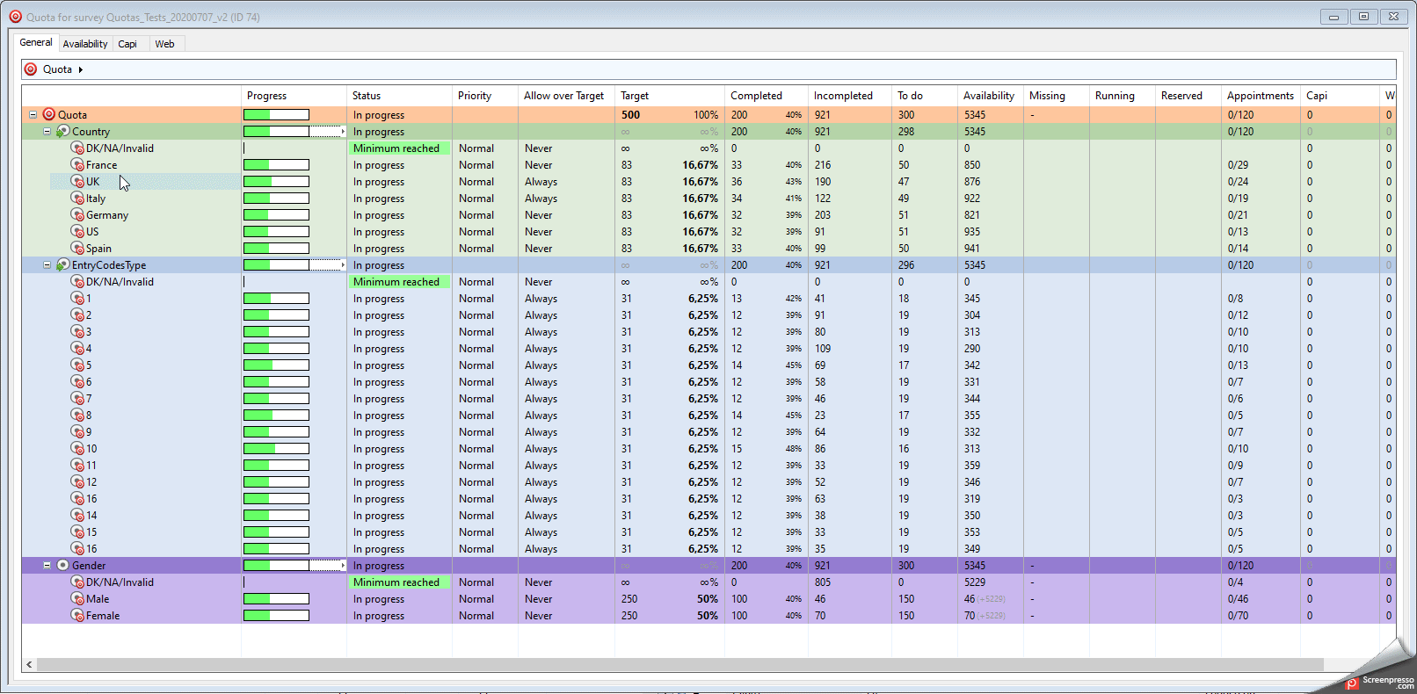Viewport: 1417px width, 694px height.
Task: Click the Appointments column header
Action: (1261, 95)
